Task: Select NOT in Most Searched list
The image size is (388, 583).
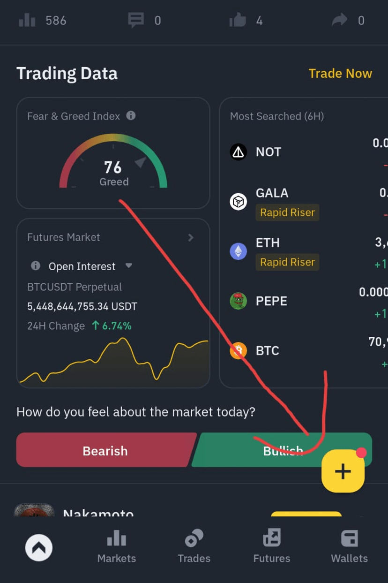Action: (x=269, y=152)
